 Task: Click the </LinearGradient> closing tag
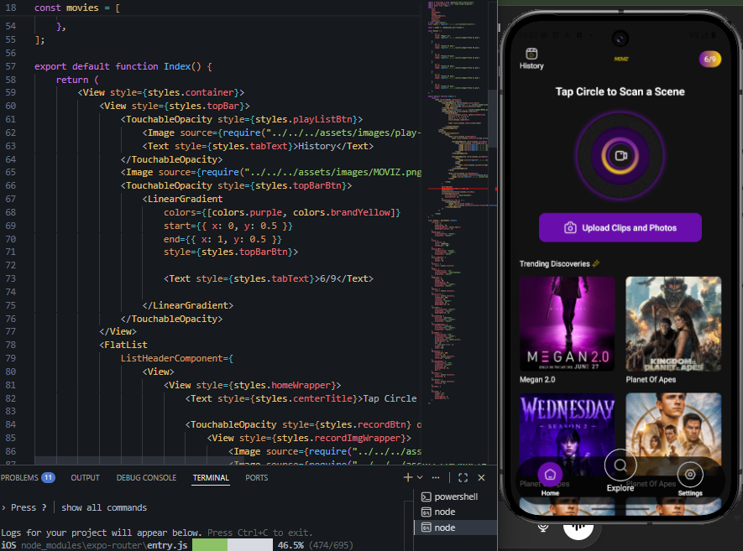188,305
